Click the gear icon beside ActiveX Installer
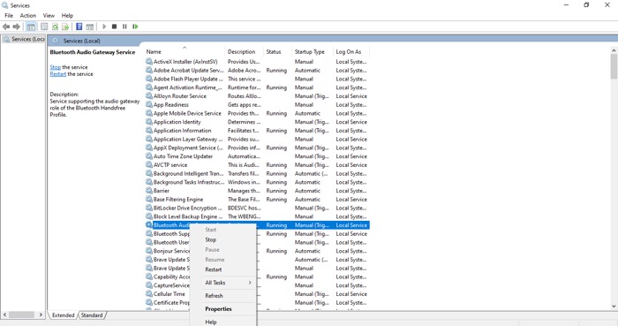 coord(149,62)
